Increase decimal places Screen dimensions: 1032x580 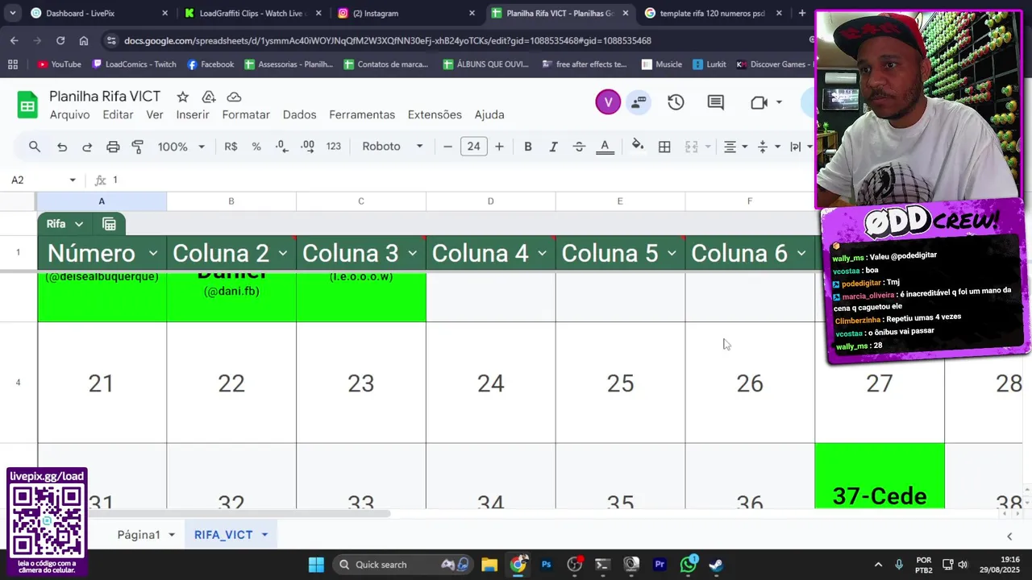(307, 147)
